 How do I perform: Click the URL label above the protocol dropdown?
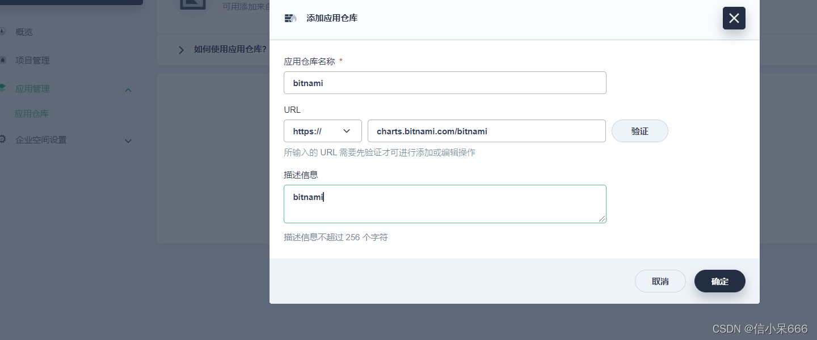click(x=292, y=109)
